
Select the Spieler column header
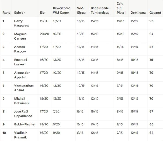pyautogui.click(x=20, y=13)
